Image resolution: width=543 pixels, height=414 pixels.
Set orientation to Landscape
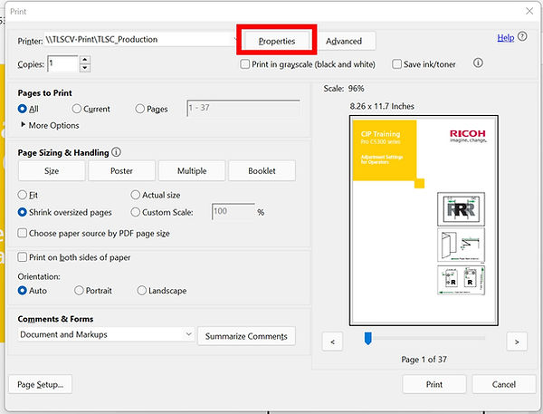[142, 291]
